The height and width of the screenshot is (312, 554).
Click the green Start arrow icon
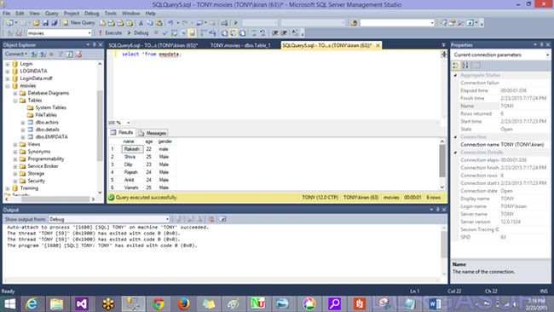point(235,23)
